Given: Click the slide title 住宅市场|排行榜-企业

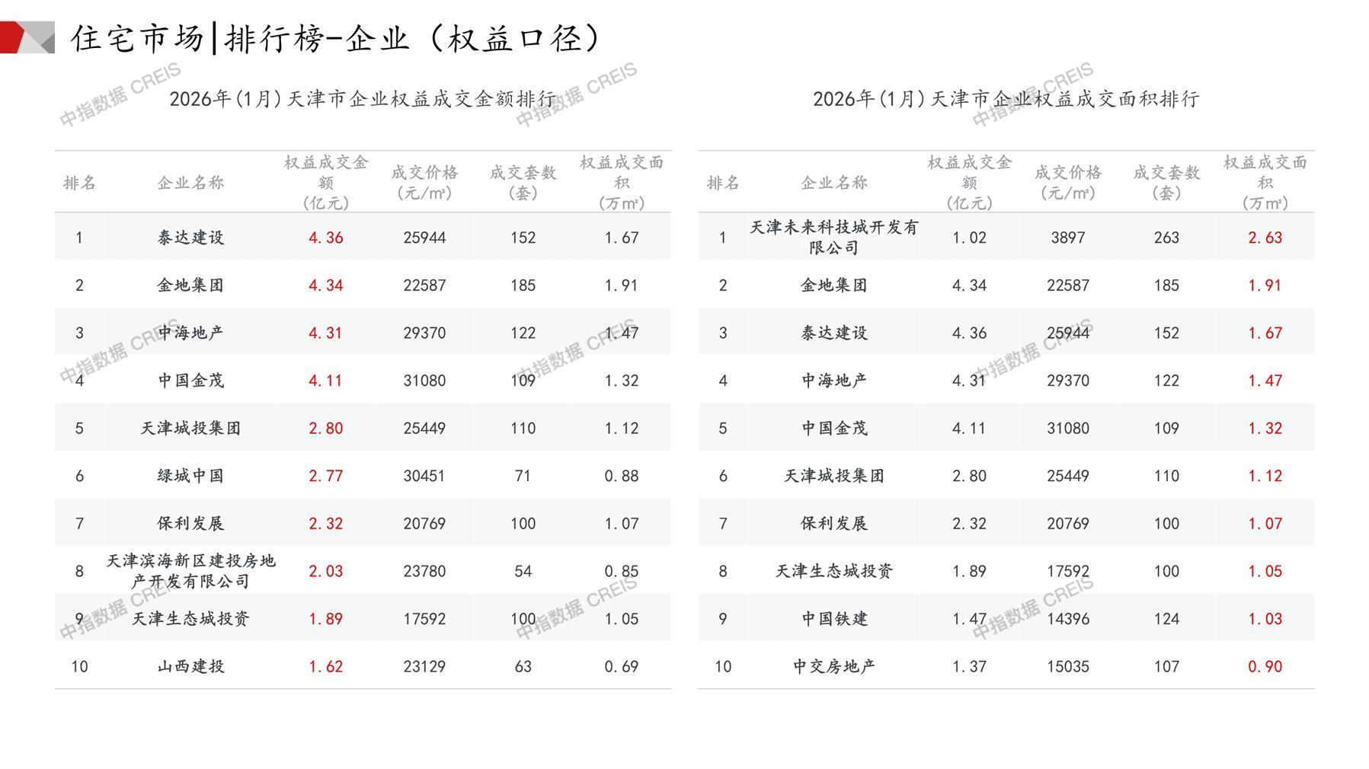Looking at the screenshot, I should pyautogui.click(x=336, y=39).
